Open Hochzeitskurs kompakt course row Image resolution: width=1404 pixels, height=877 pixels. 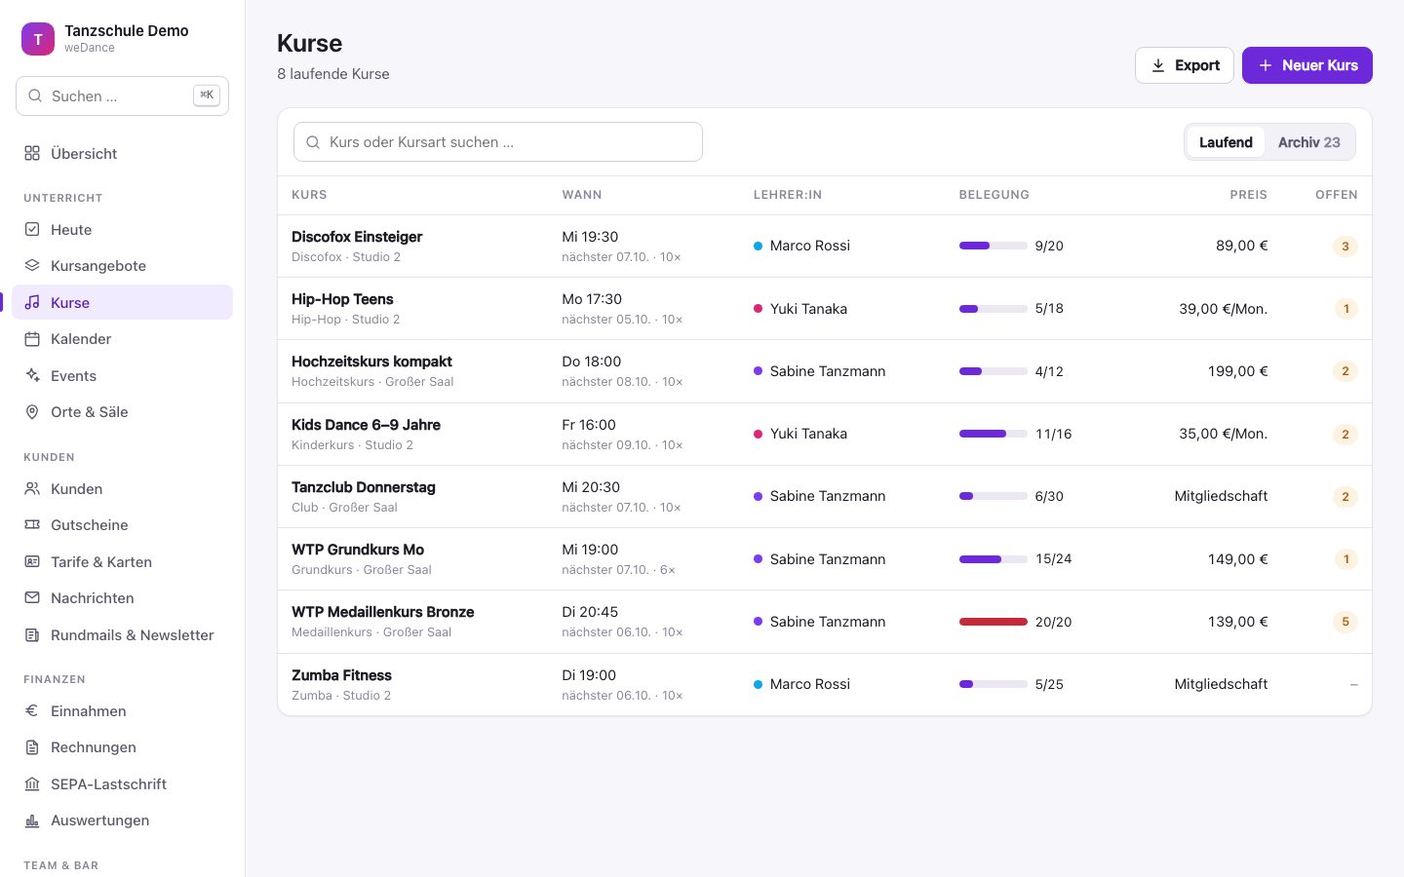pos(824,371)
